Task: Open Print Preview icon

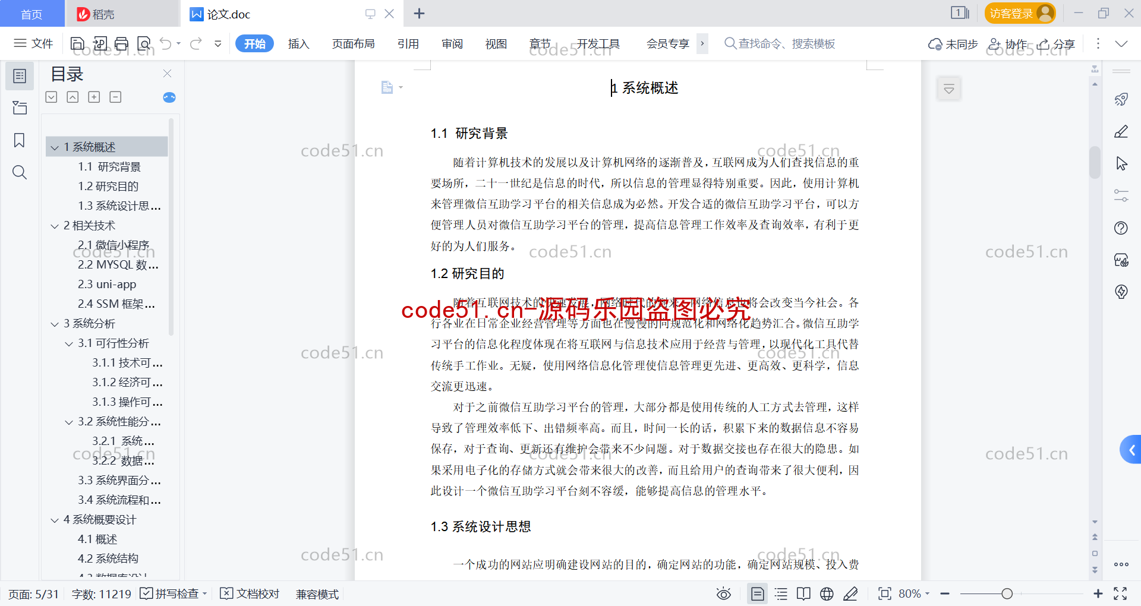Action: coord(144,43)
